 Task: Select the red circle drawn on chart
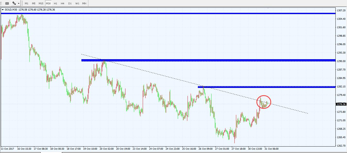264,96
